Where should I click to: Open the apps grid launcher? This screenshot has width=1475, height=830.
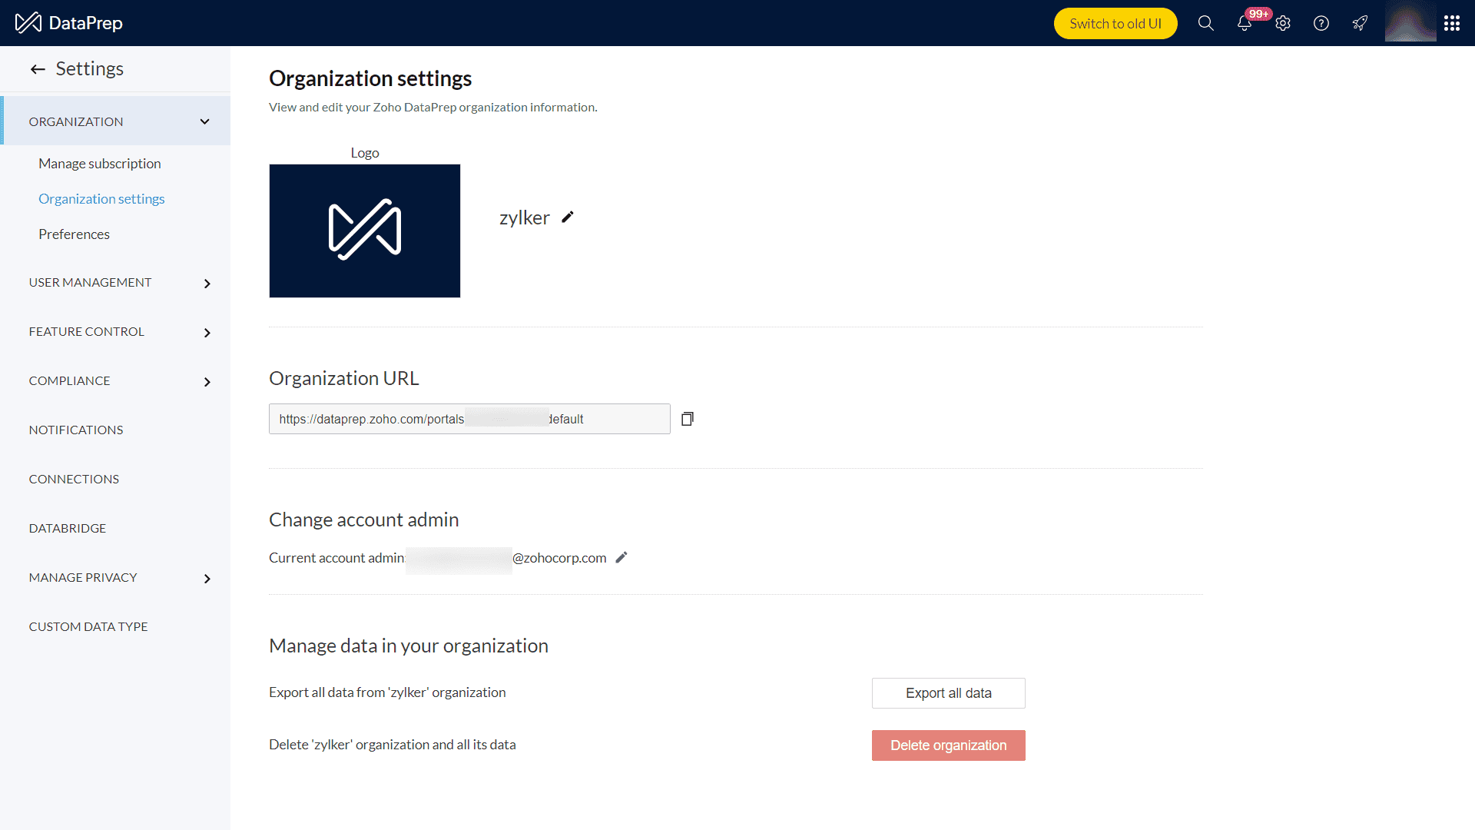(1451, 23)
